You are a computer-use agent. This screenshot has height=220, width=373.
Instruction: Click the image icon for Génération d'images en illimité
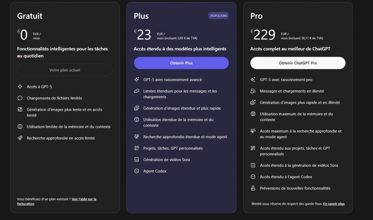pyautogui.click(x=253, y=103)
